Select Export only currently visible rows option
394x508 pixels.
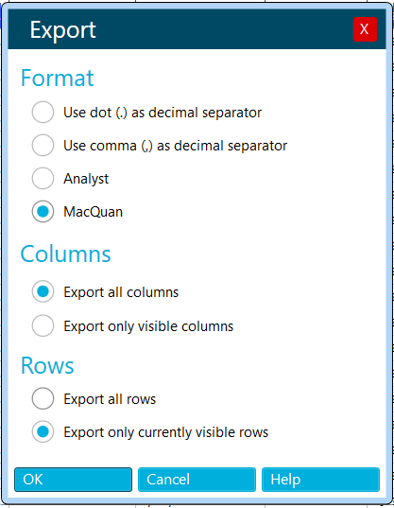coord(43,432)
